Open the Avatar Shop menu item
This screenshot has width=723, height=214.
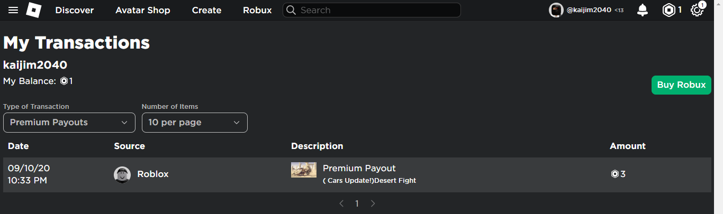(143, 10)
